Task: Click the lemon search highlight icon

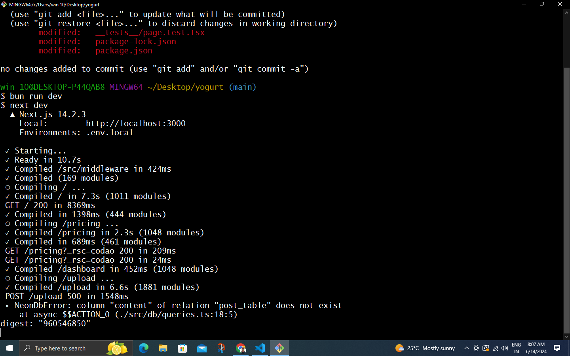Action: pos(117,348)
